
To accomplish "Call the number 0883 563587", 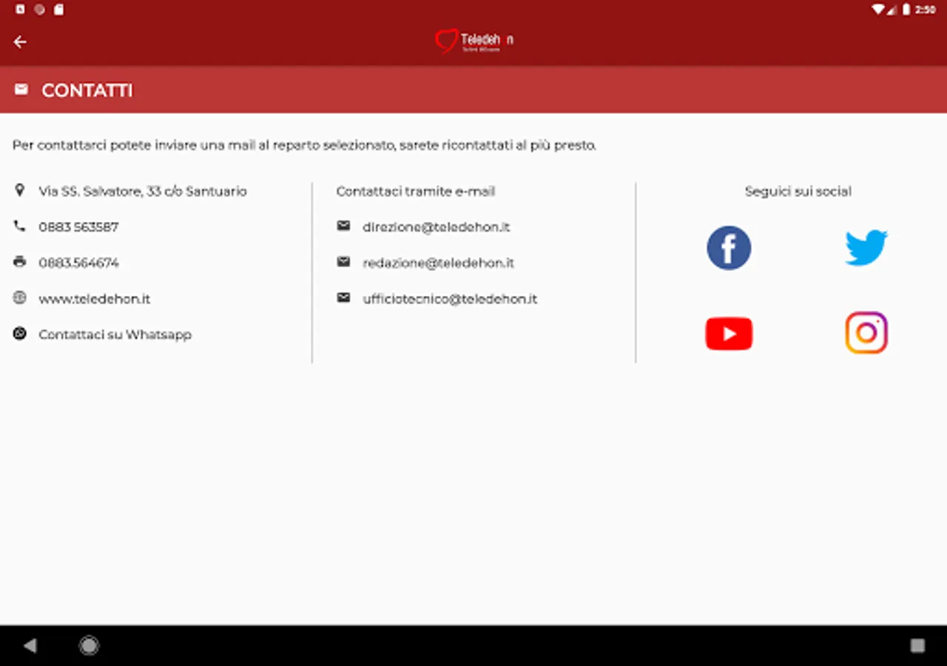I will click(78, 227).
